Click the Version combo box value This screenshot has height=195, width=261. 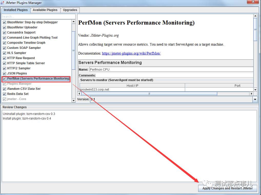coord(172,99)
